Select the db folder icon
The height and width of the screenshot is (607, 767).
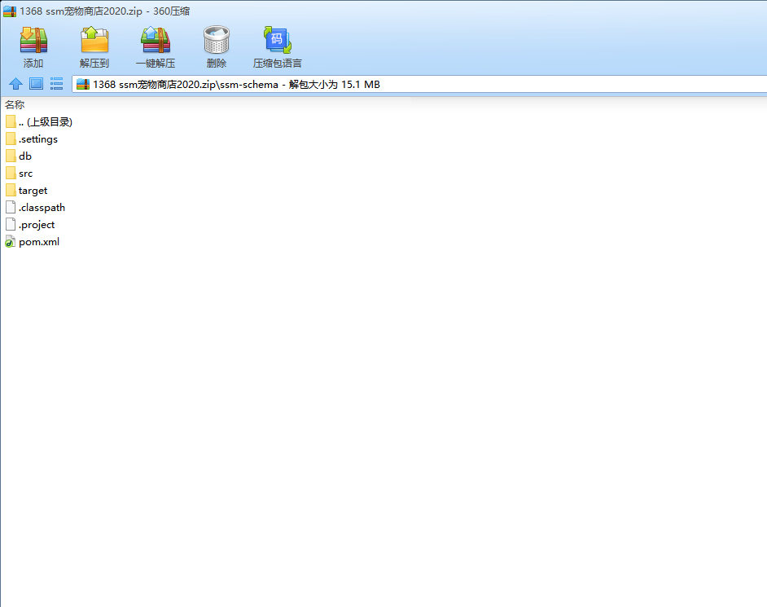pyautogui.click(x=11, y=156)
